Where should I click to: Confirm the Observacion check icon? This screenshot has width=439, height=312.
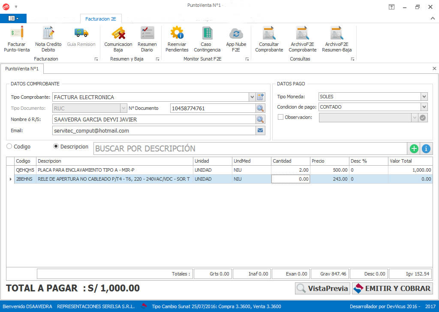pos(423,118)
